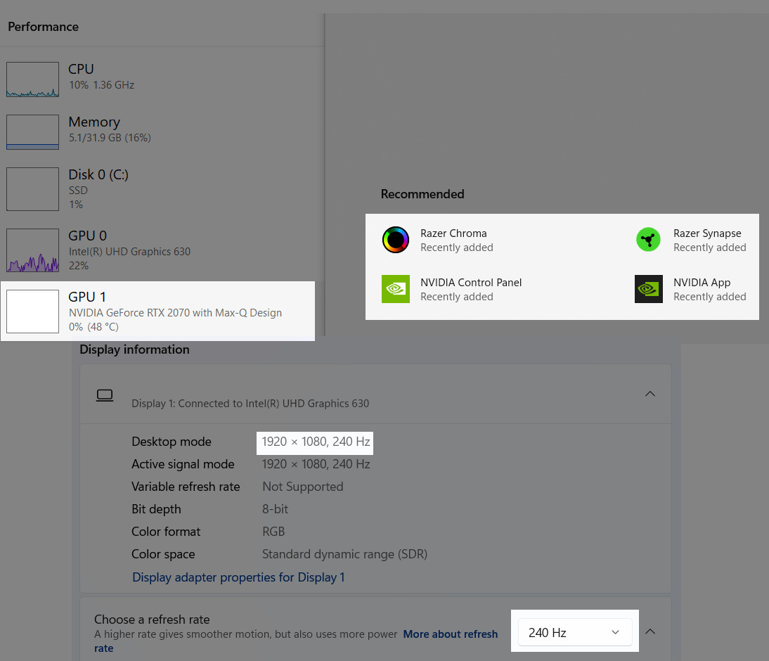The width and height of the screenshot is (769, 661).
Task: Click the NVIDIA App name label
Action: (702, 282)
